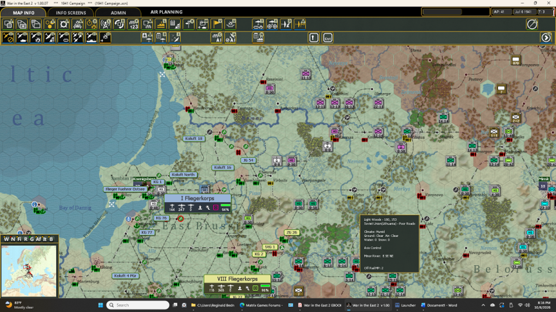Toggle the radio tower map icon
The image size is (556, 312).
coord(106,24)
